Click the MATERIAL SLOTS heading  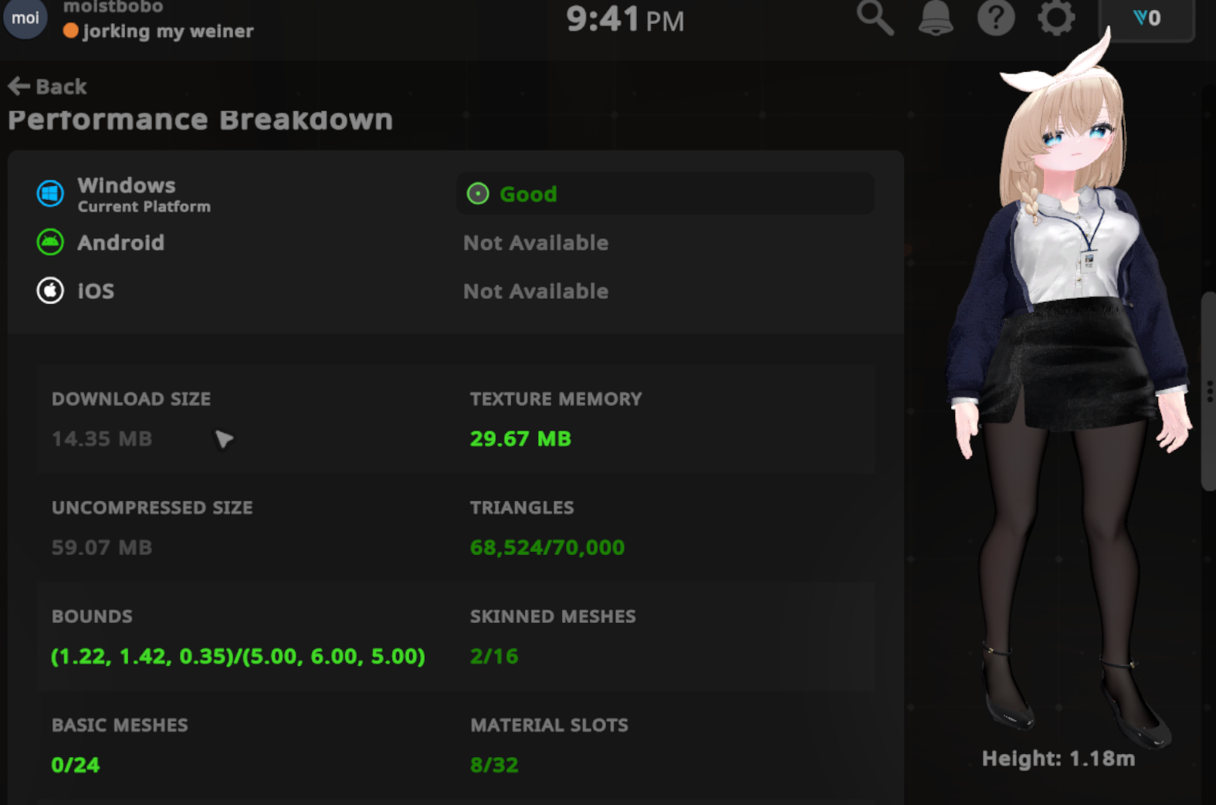pos(549,726)
